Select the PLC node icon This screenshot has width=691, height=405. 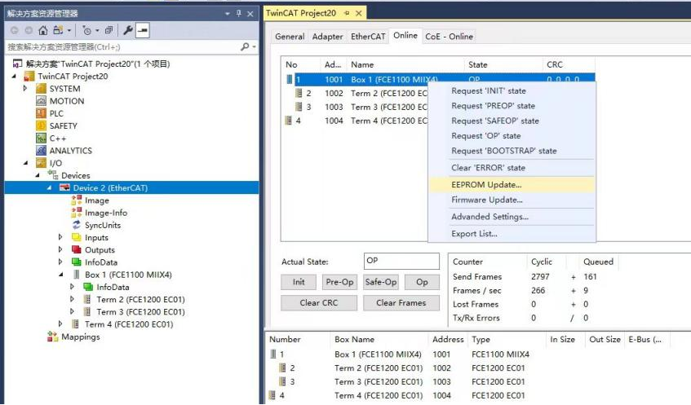(41, 113)
